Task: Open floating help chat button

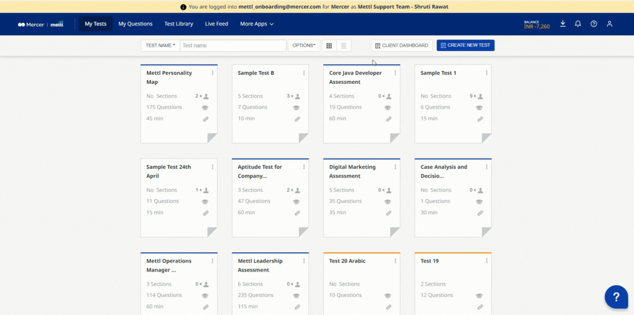Action: pyautogui.click(x=616, y=297)
